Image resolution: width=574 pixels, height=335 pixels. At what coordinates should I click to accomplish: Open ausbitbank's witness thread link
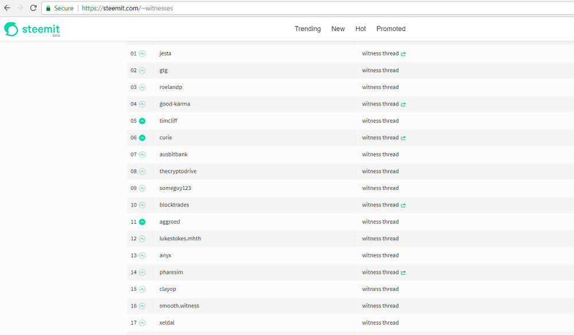(381, 154)
